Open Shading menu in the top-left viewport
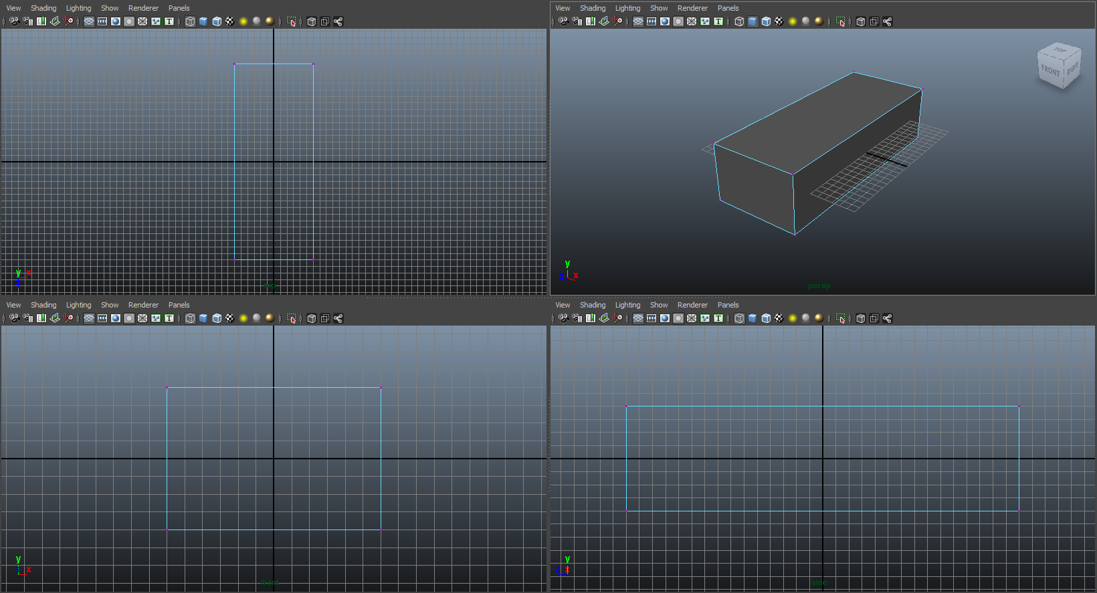Viewport: 1097px width, 593px height. (43, 8)
